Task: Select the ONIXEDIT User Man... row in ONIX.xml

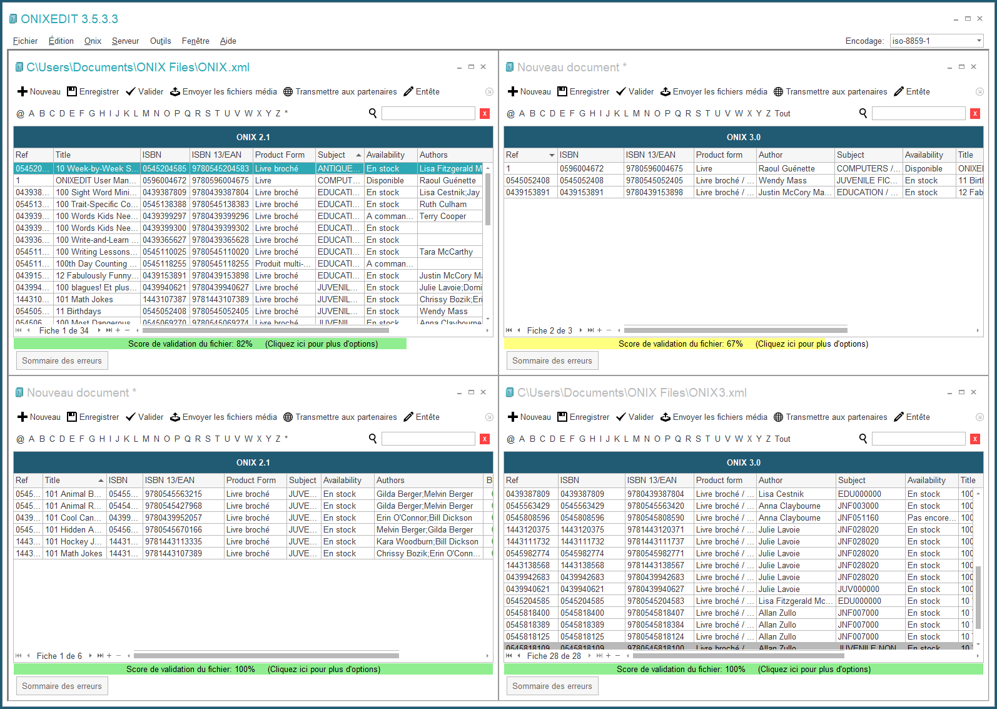Action: (248, 180)
